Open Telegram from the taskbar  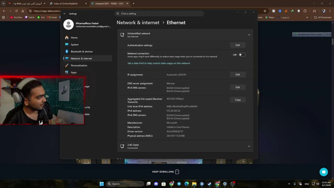pyautogui.click(x=179, y=184)
